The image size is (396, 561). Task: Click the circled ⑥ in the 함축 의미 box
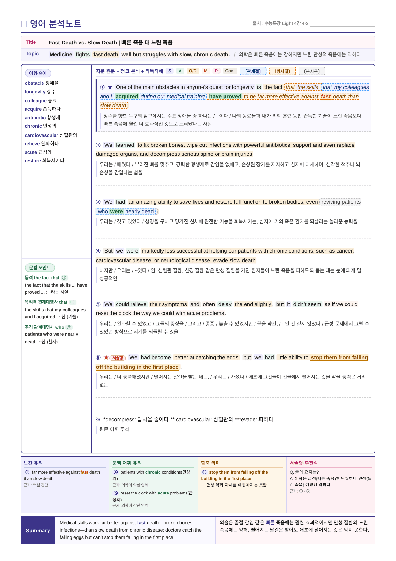(204, 472)
